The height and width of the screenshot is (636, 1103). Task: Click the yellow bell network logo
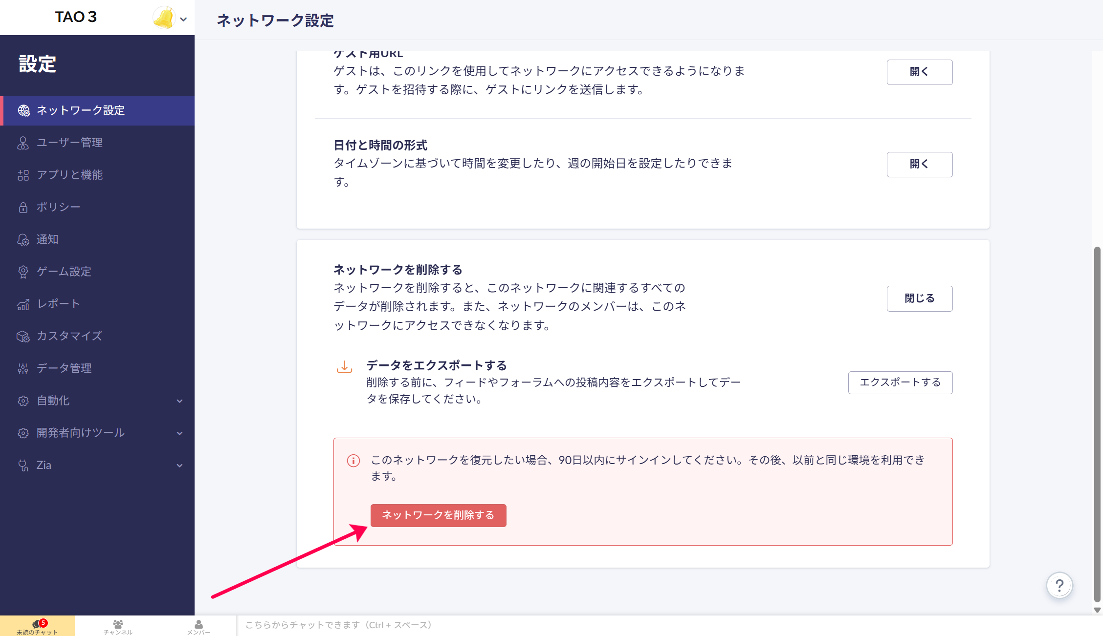tap(164, 18)
